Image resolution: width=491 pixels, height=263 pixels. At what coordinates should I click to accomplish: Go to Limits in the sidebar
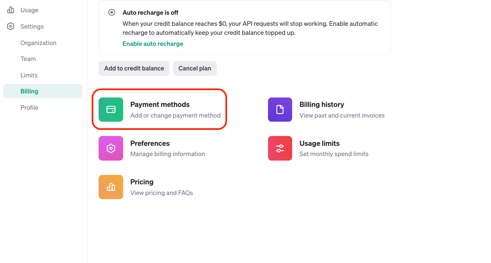(x=29, y=75)
